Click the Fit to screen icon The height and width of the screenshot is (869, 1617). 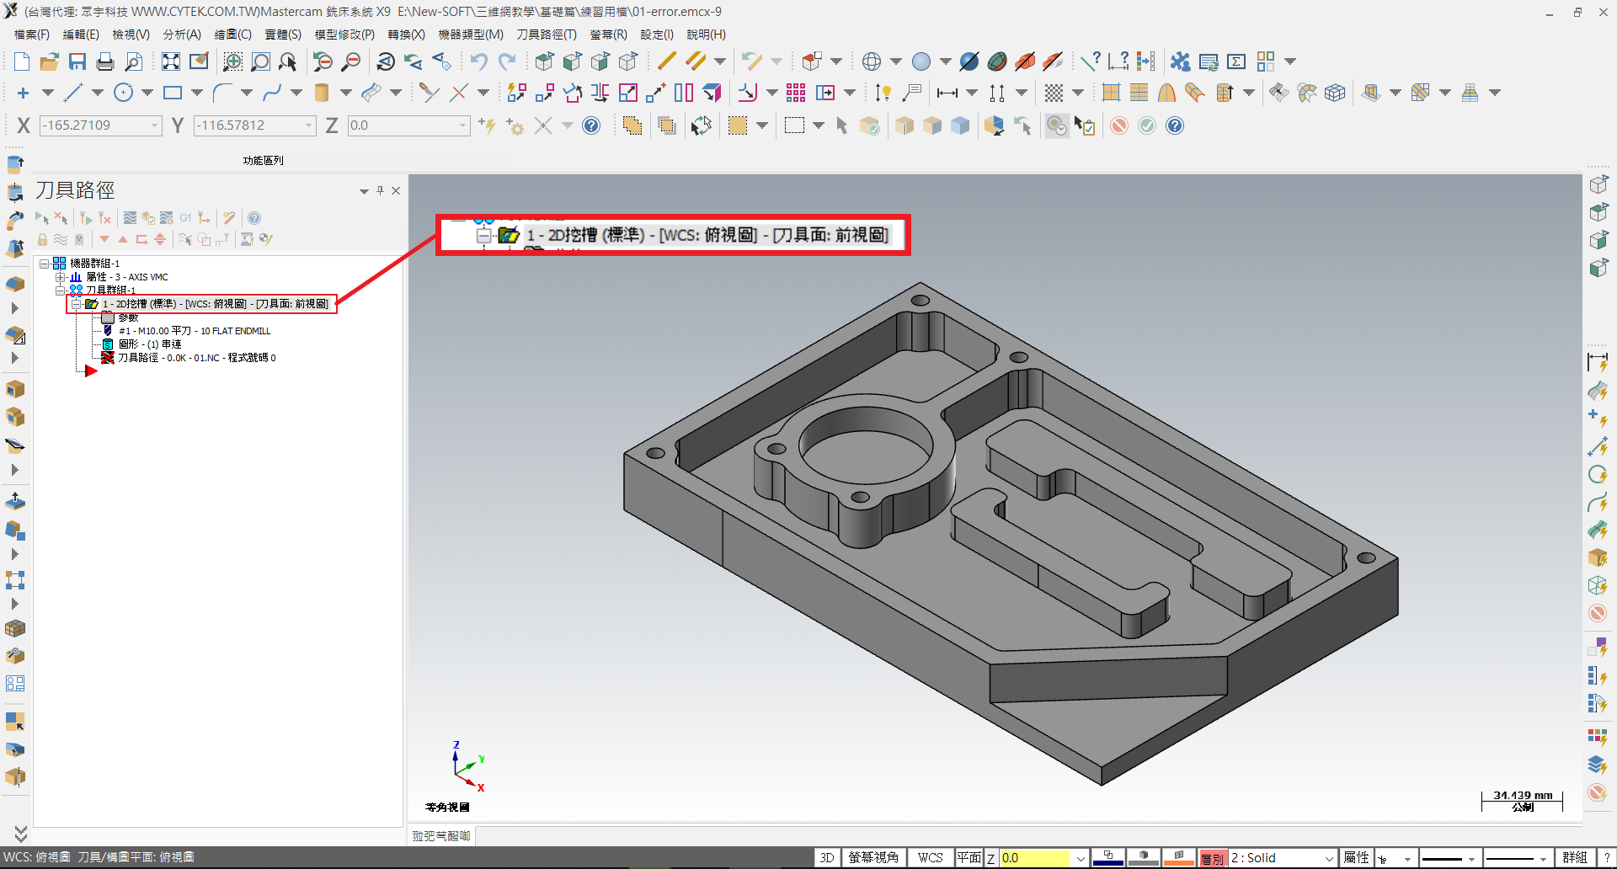[171, 61]
